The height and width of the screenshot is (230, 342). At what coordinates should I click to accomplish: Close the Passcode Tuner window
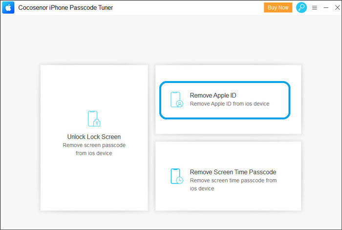[x=337, y=8]
